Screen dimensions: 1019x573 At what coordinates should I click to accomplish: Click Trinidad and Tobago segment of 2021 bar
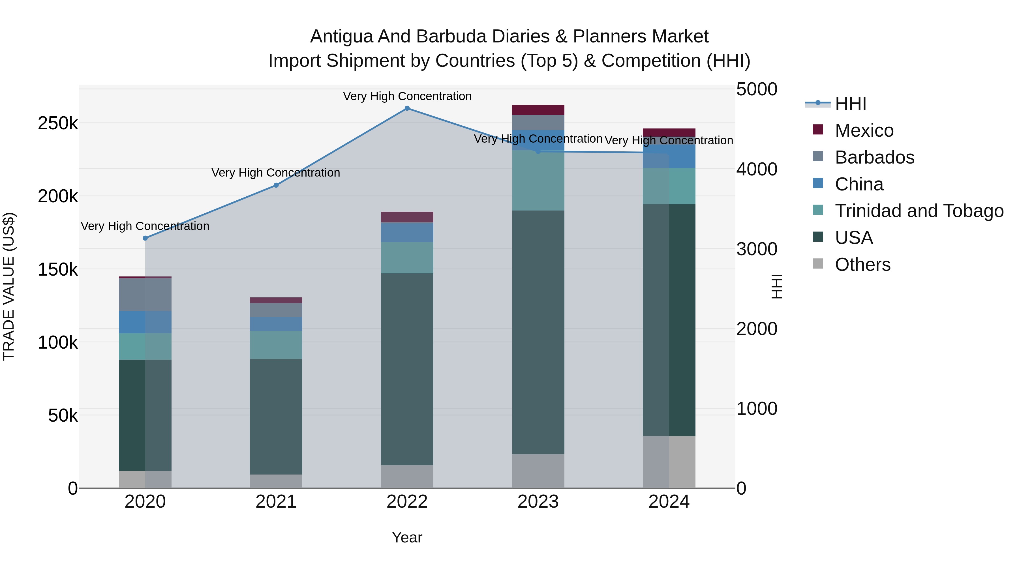(276, 345)
